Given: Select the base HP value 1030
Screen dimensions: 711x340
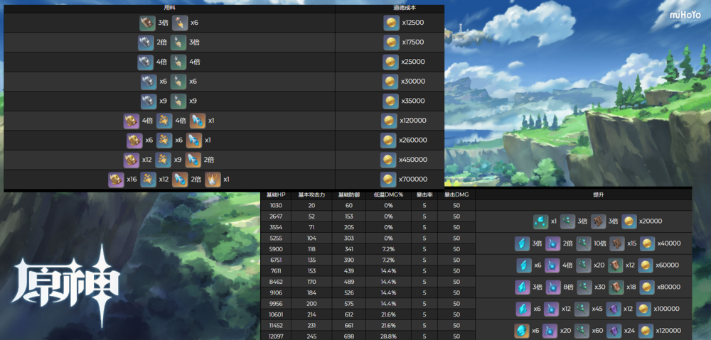Looking at the screenshot, I should pyautogui.click(x=276, y=206).
